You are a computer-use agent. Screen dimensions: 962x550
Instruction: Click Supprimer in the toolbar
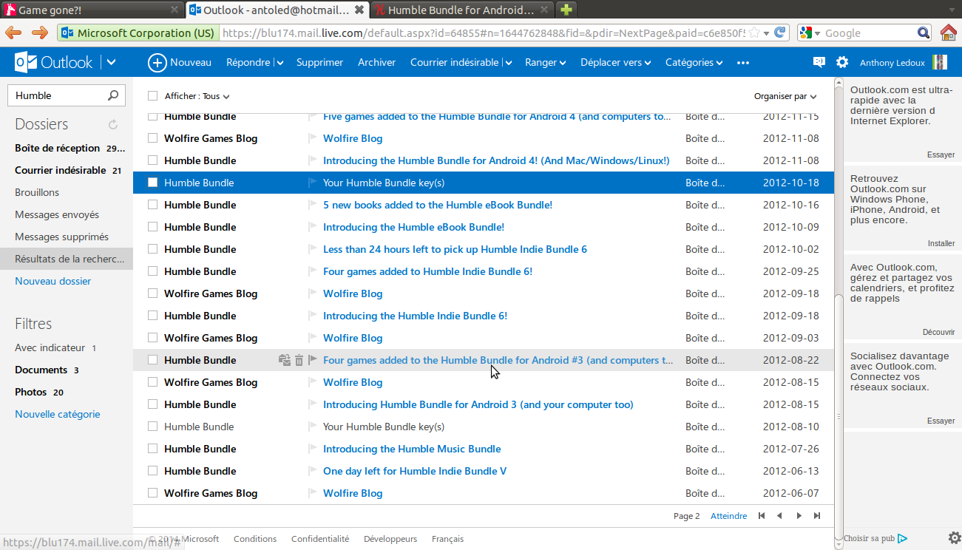319,63
